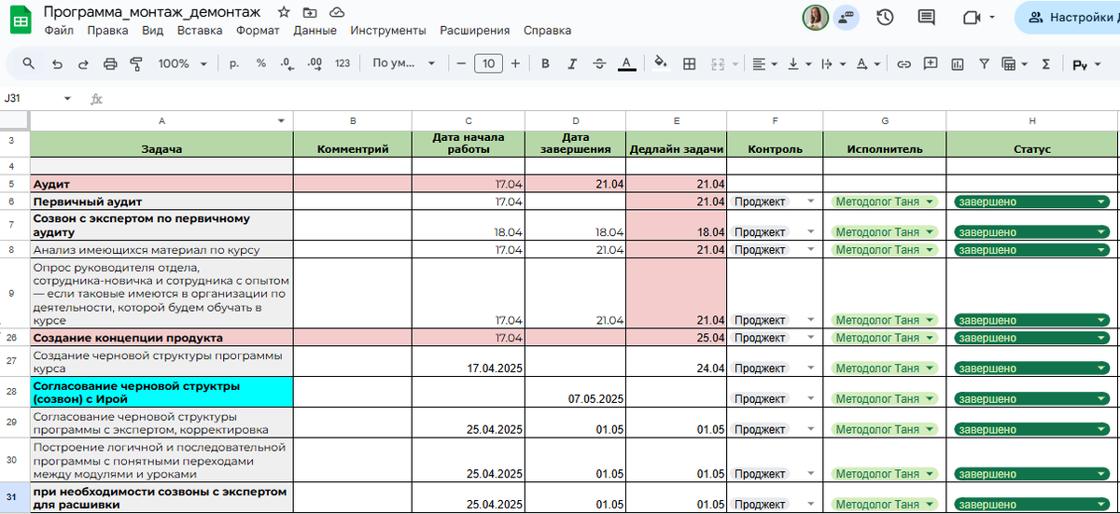The height and width of the screenshot is (514, 1120).
Task: Open fill color picker
Action: click(x=661, y=63)
